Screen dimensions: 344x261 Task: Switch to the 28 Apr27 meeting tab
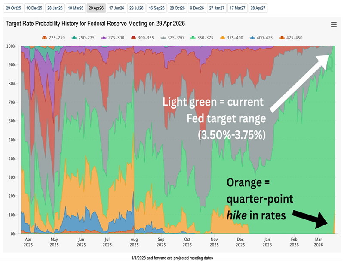[258, 8]
